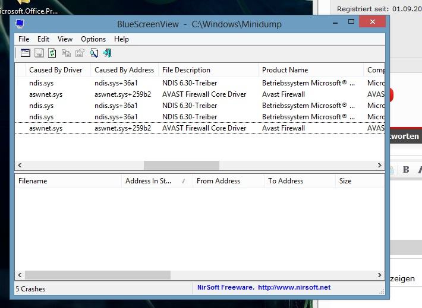Click the To Address column header
Image resolution: width=422 pixels, height=308 pixels.
tap(300, 181)
